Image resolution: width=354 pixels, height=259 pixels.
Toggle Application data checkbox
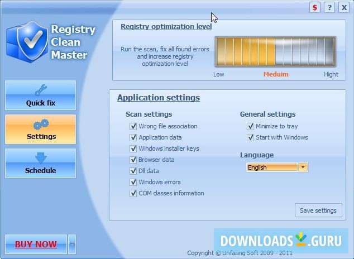pos(133,137)
